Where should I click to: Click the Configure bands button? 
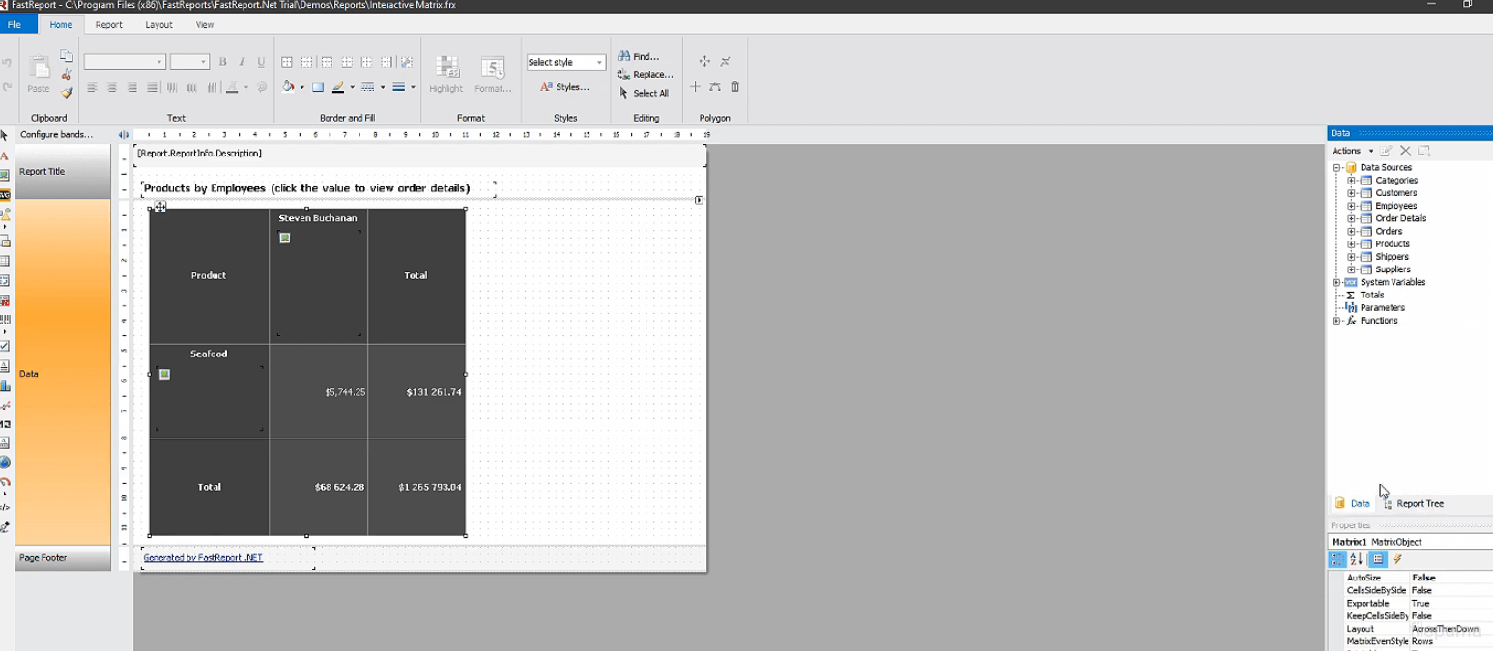57,134
